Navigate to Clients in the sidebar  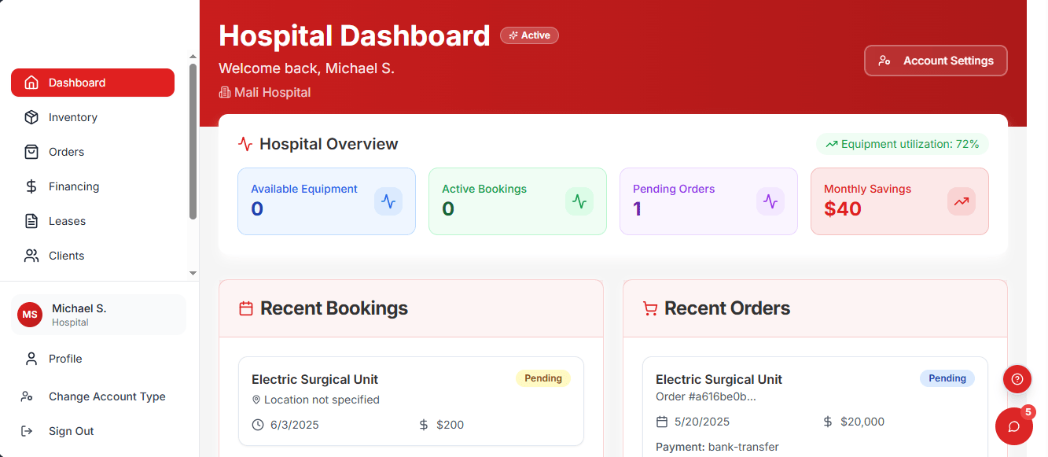coord(66,256)
